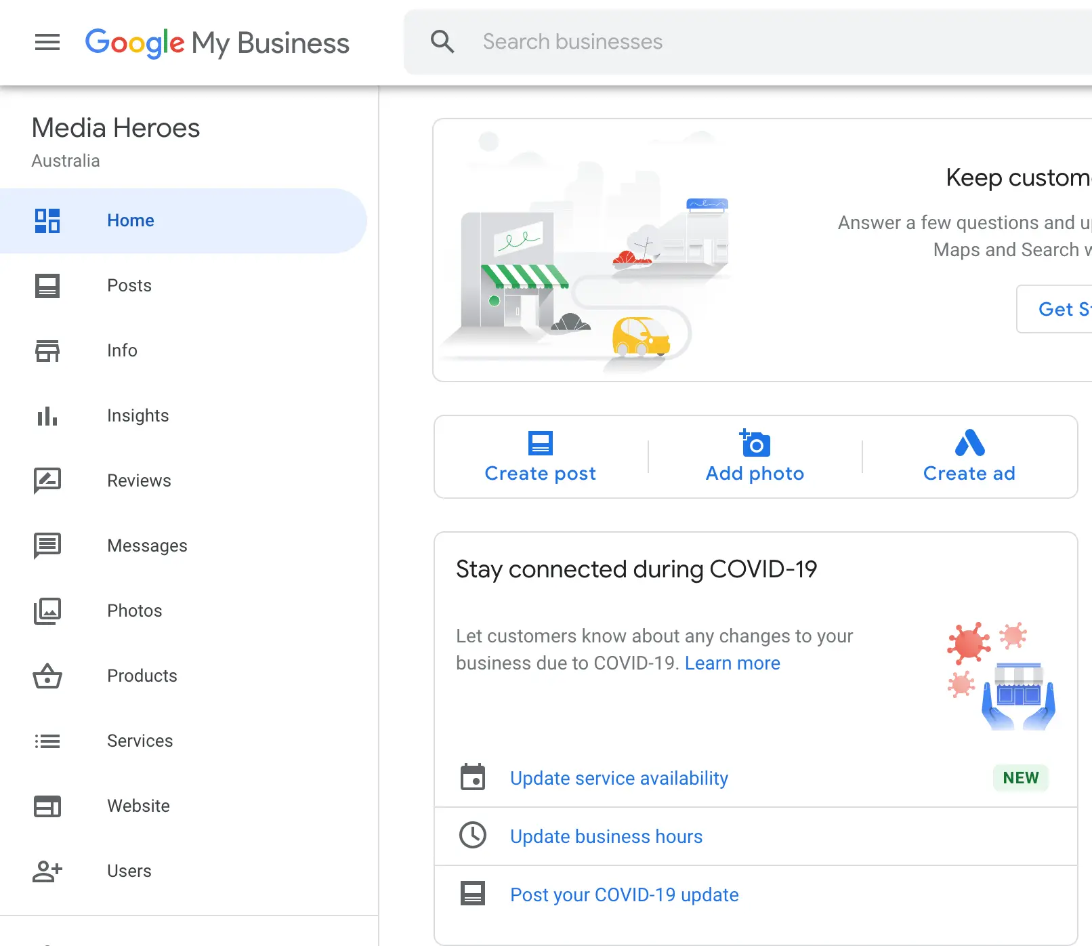Open Info from the sidebar
This screenshot has height=946, width=1092.
tap(183, 351)
